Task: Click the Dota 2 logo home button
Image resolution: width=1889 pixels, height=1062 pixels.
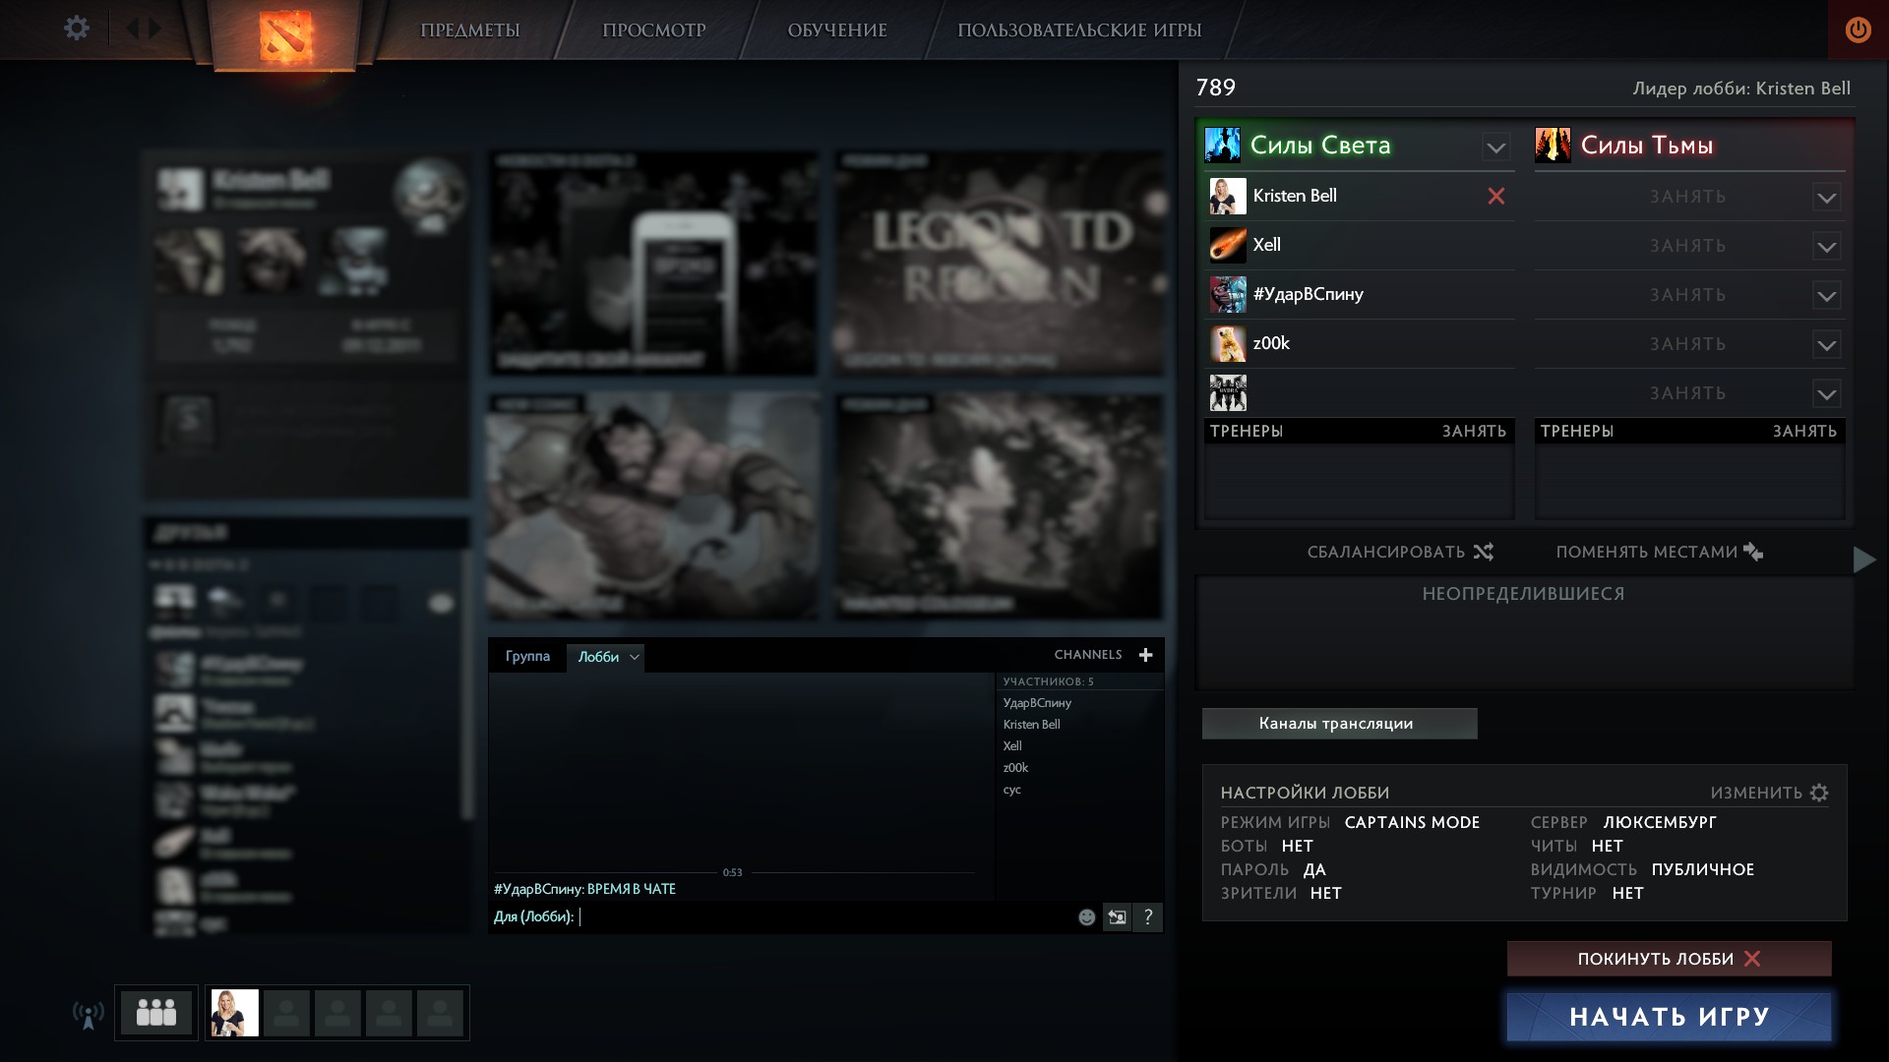Action: [285, 35]
